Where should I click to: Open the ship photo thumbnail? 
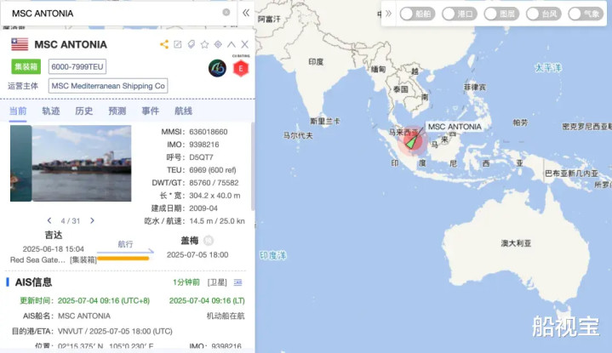(x=82, y=163)
